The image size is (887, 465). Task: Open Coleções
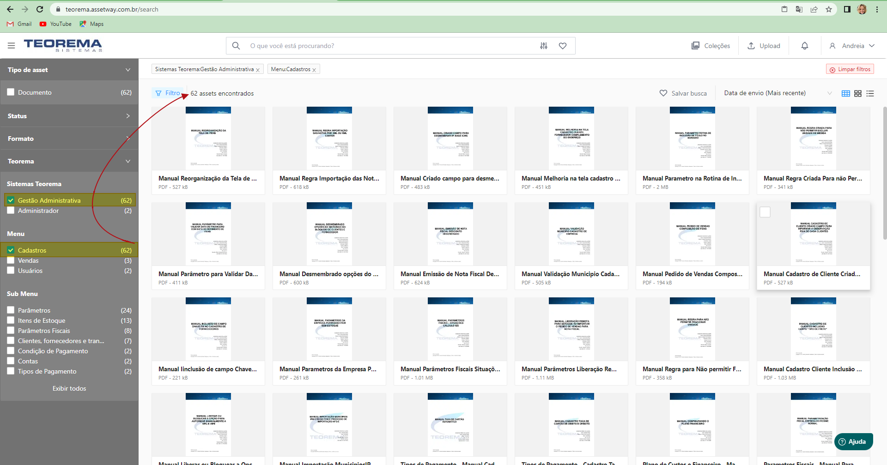pyautogui.click(x=711, y=46)
